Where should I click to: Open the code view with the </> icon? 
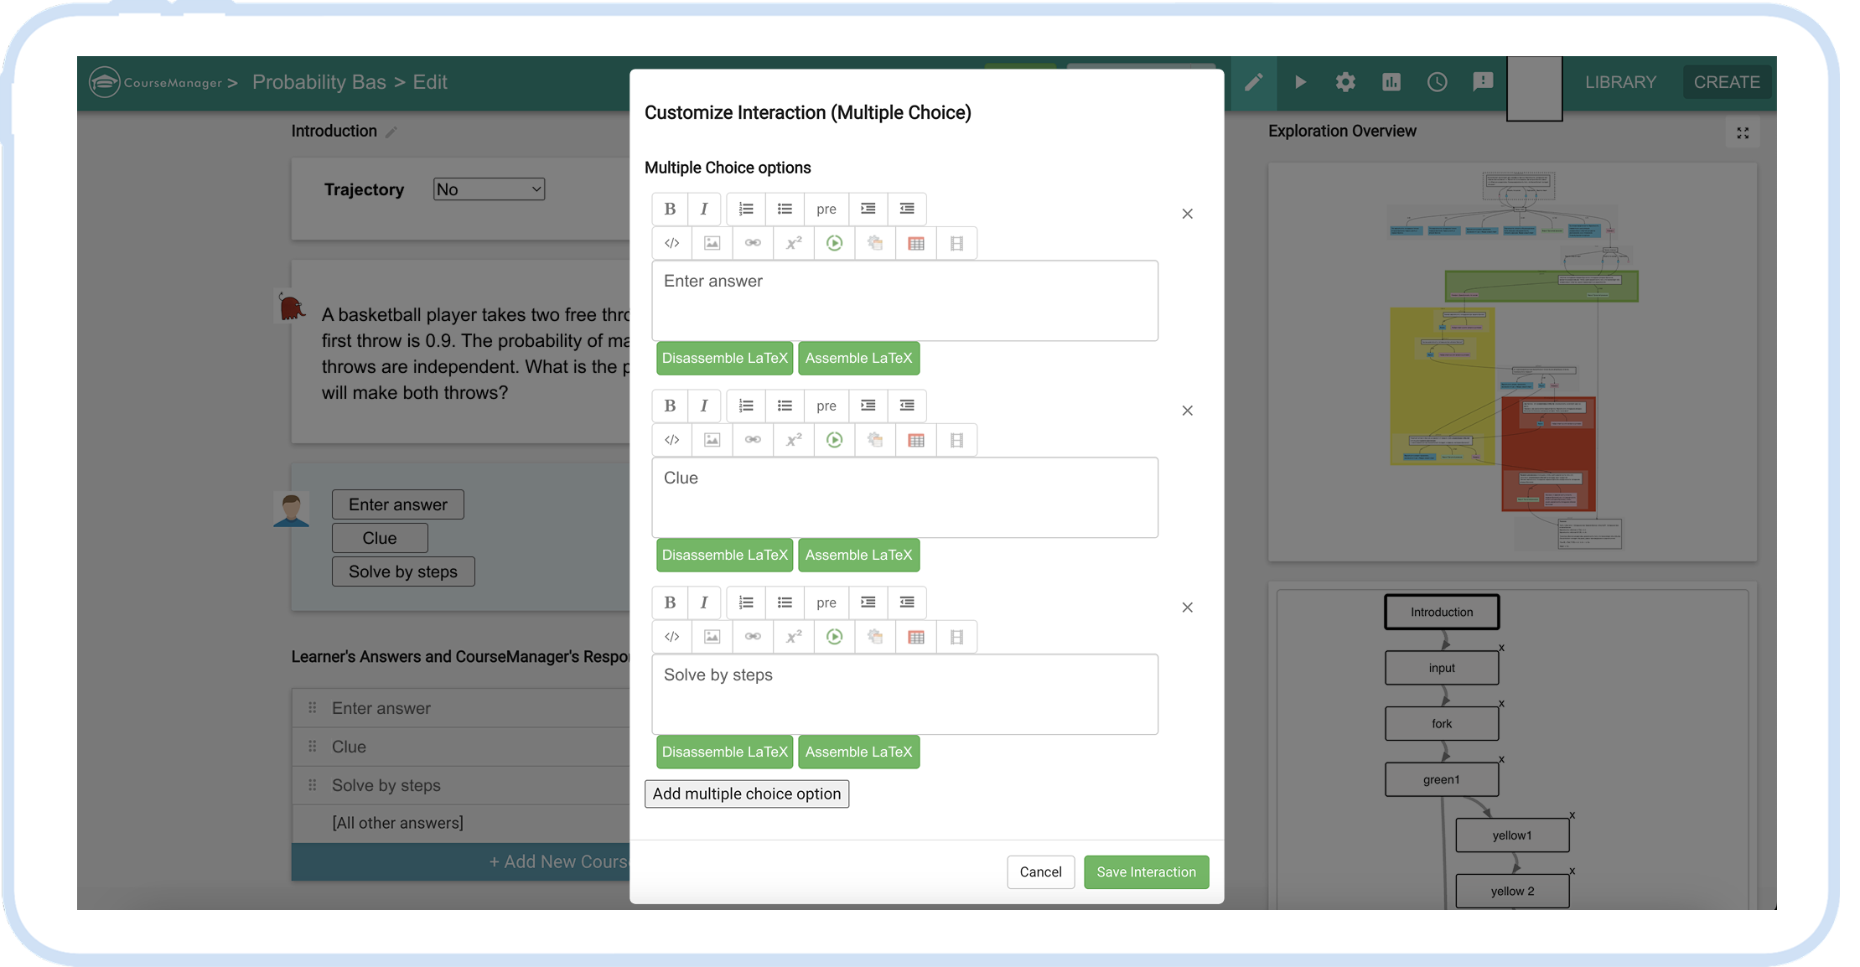[x=671, y=243]
